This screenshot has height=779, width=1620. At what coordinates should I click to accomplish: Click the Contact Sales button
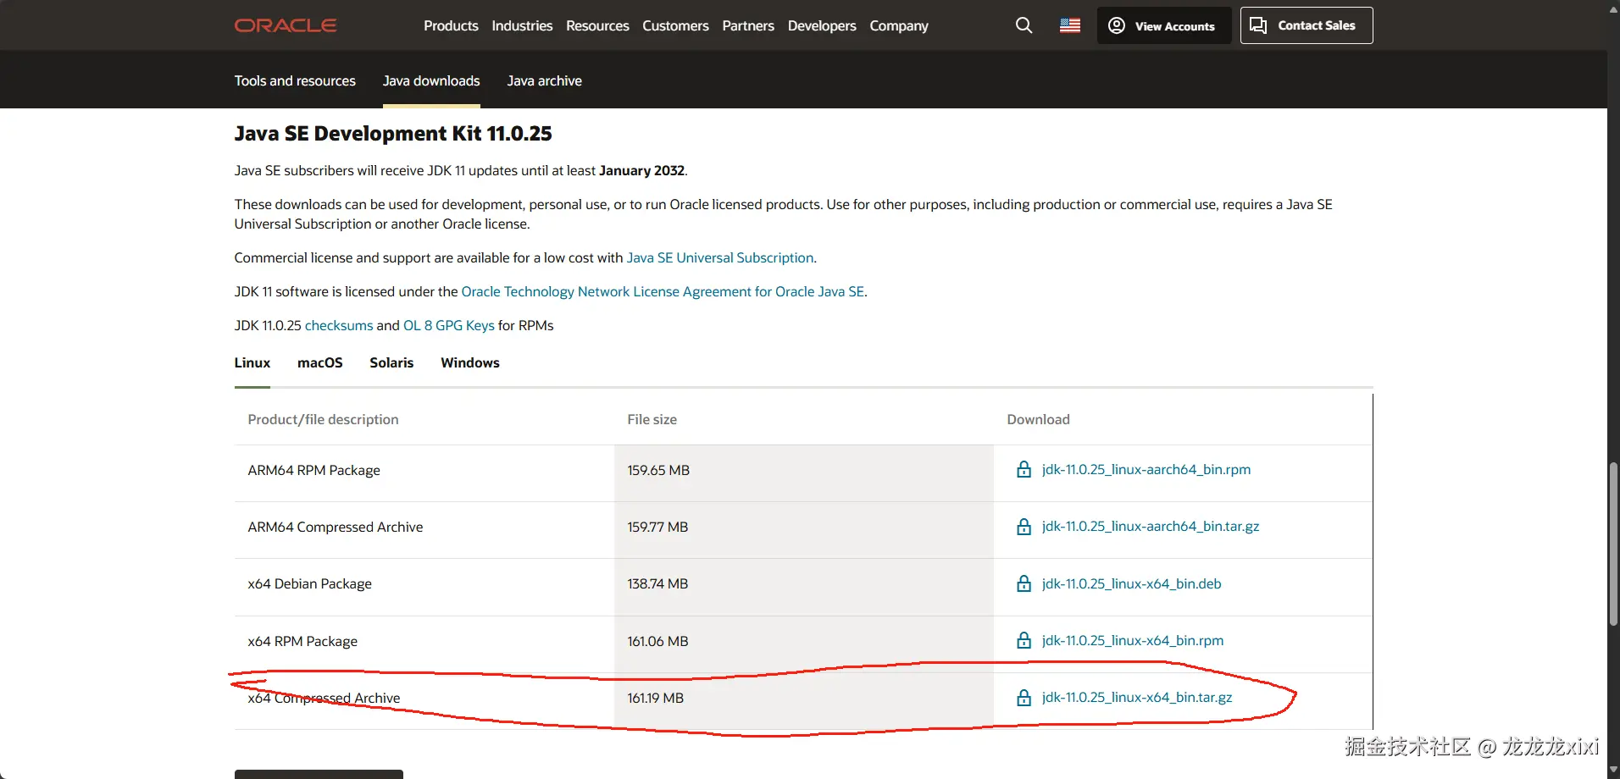[x=1307, y=25]
